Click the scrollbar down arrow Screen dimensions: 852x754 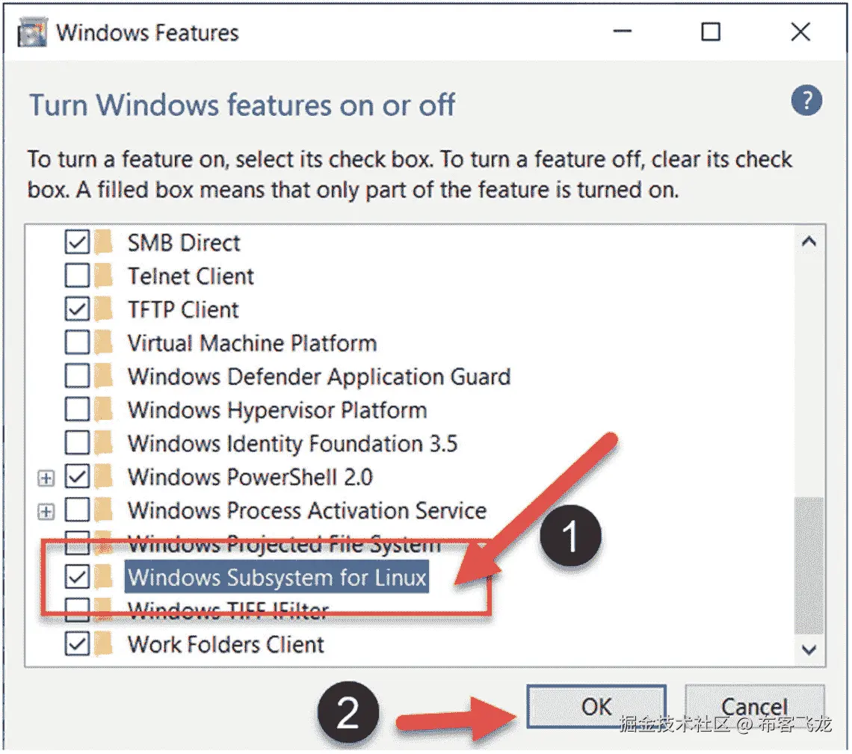tap(809, 649)
